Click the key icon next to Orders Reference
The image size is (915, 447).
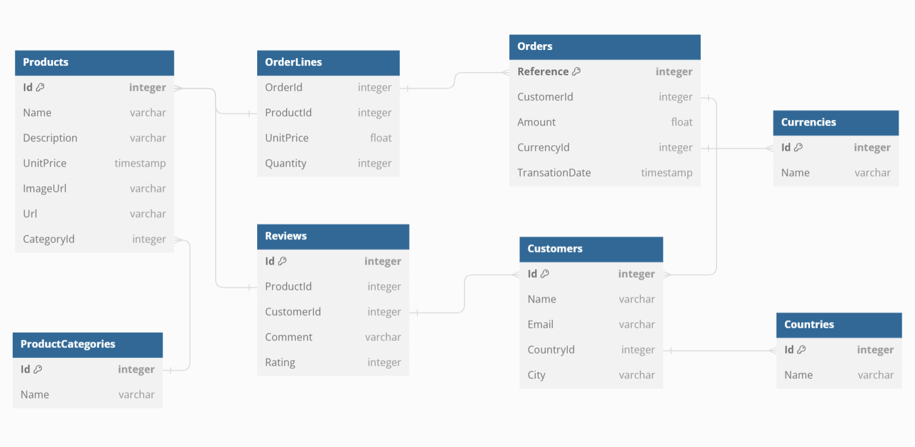coord(576,72)
